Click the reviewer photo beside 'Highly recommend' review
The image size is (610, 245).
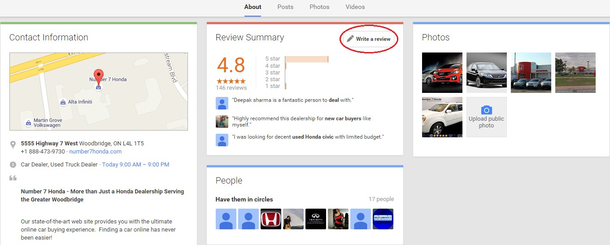(x=222, y=122)
